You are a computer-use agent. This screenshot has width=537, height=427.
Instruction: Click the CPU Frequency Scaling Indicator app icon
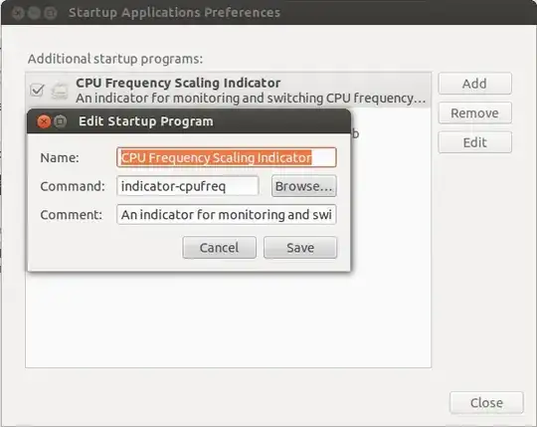[60, 91]
